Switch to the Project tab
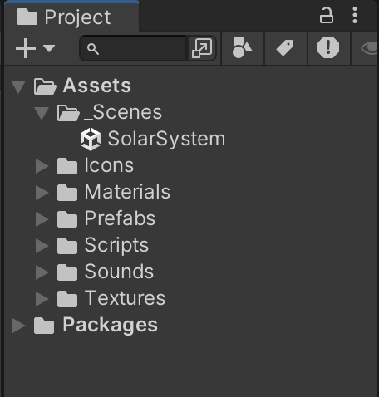The image size is (379, 397). click(x=64, y=17)
